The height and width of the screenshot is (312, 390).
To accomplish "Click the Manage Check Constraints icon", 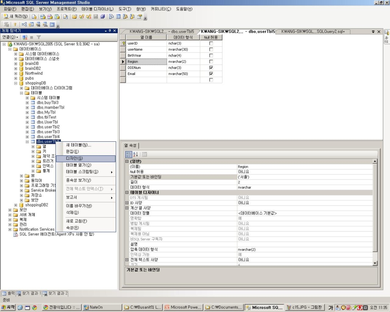I will point(52,24).
